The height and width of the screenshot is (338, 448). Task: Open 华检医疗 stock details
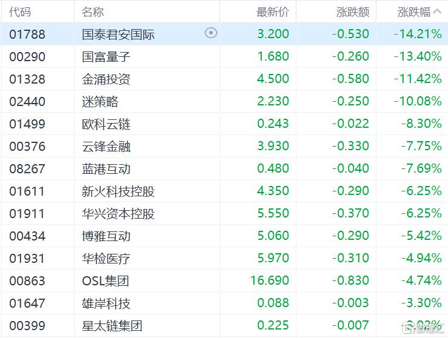(x=106, y=258)
